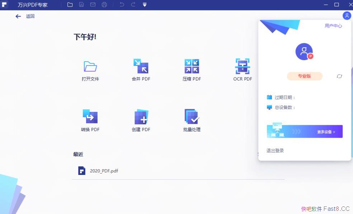The width and height of the screenshot is (353, 214).
Task: Go back using the 返回 arrow
Action: click(x=18, y=16)
